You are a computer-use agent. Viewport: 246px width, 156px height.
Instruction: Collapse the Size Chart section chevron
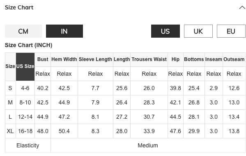pos(242,7)
